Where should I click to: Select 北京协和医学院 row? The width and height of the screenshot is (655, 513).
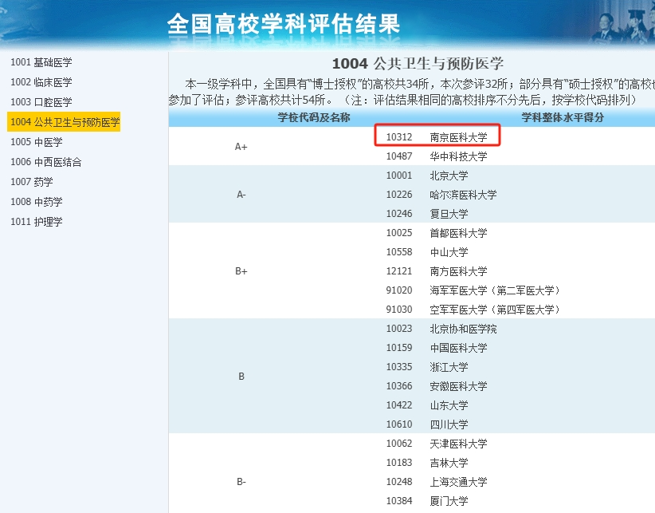[x=463, y=329]
